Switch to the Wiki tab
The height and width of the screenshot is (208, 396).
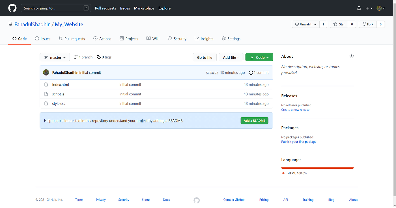(153, 39)
